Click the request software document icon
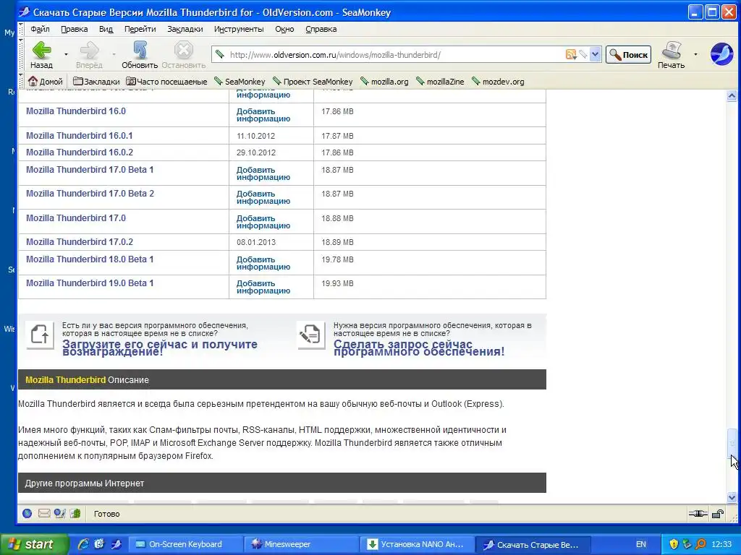741x555 pixels. point(311,335)
